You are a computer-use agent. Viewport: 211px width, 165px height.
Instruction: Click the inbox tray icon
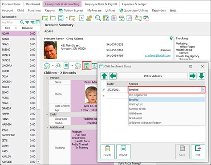point(122,18)
